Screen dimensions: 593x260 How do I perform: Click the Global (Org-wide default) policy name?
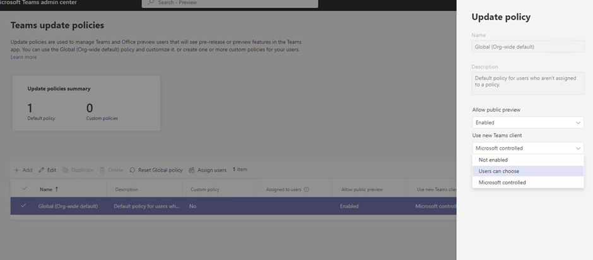68,206
